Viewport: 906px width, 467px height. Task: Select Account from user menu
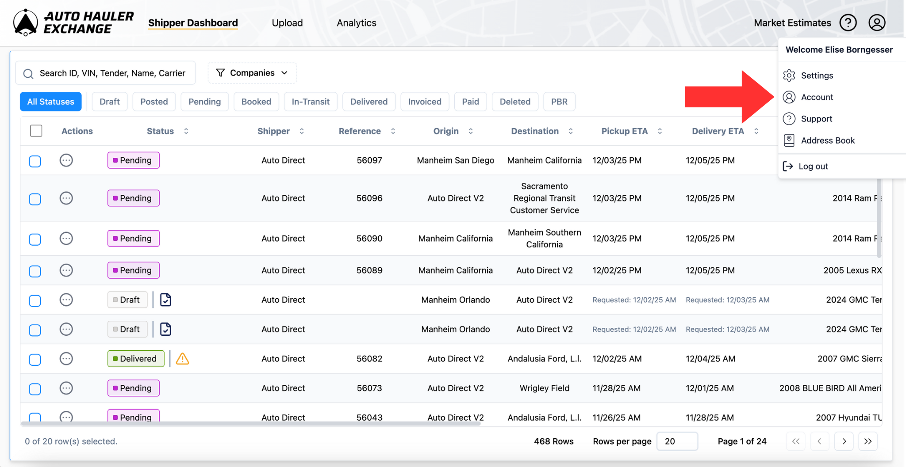tap(817, 97)
